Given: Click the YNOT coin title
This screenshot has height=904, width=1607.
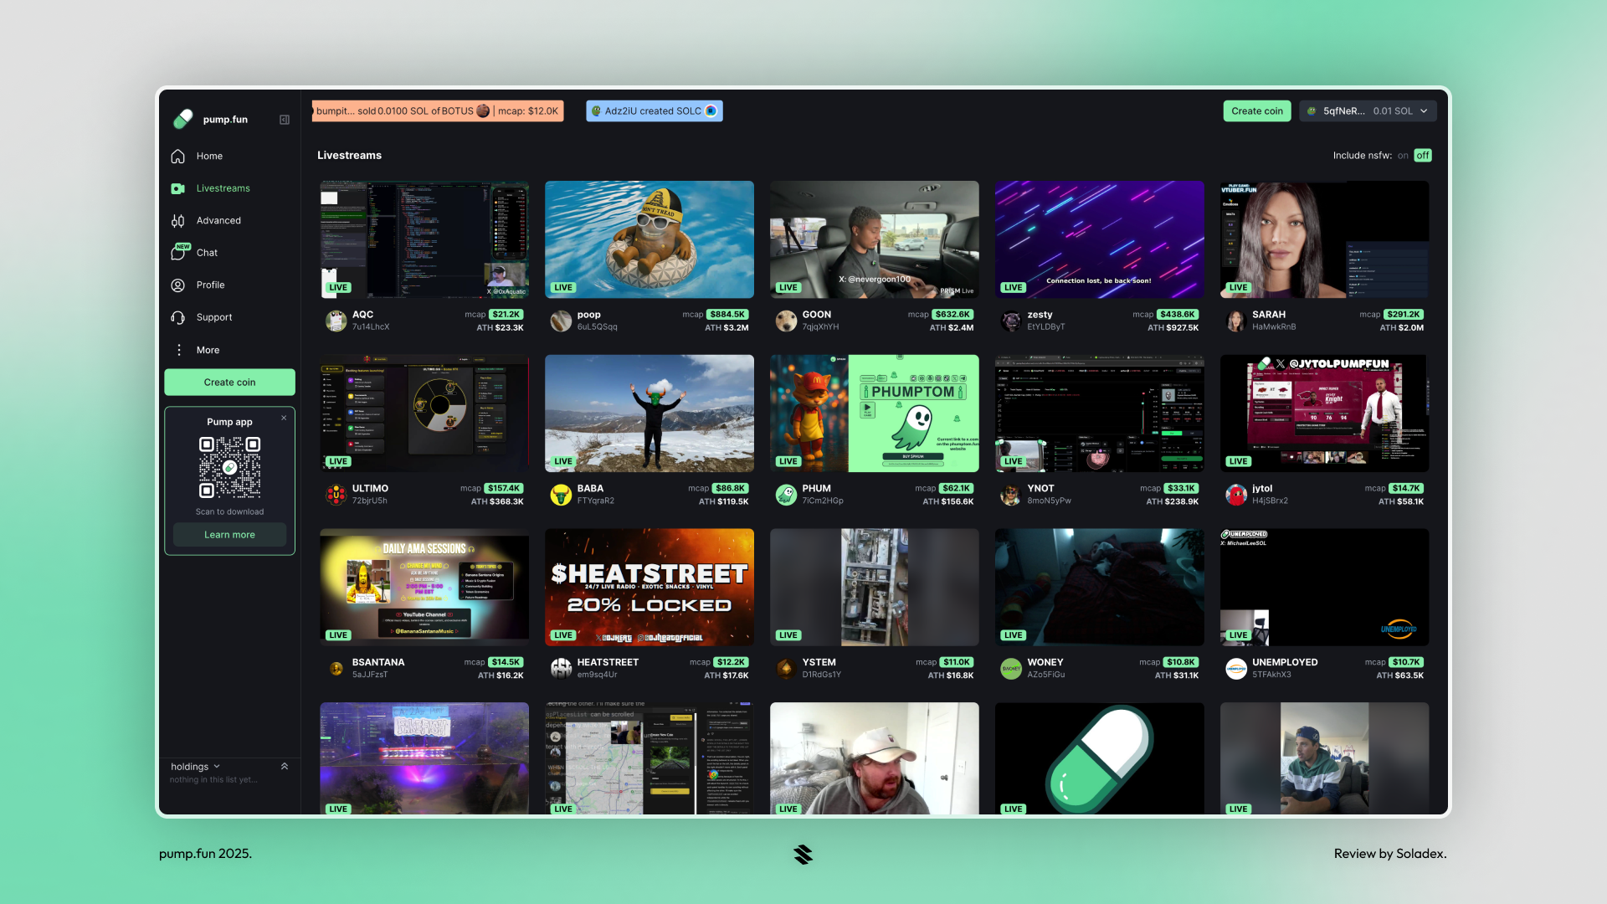Looking at the screenshot, I should click(1040, 489).
